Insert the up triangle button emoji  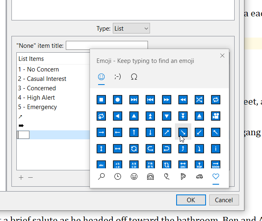(134, 116)
